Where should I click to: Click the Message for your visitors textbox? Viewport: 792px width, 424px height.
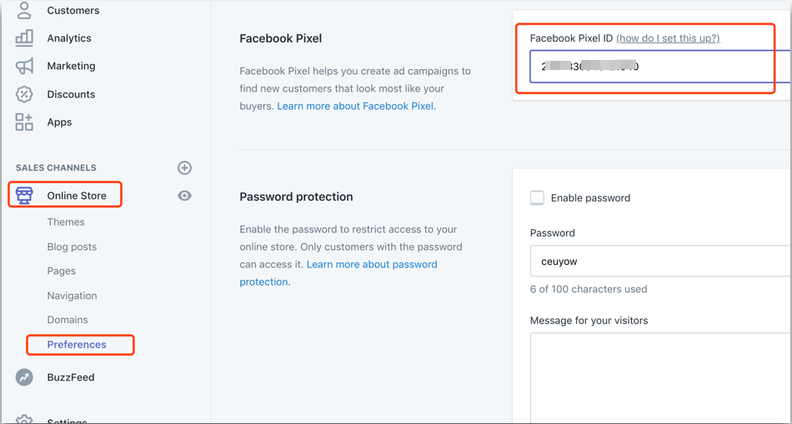660,377
